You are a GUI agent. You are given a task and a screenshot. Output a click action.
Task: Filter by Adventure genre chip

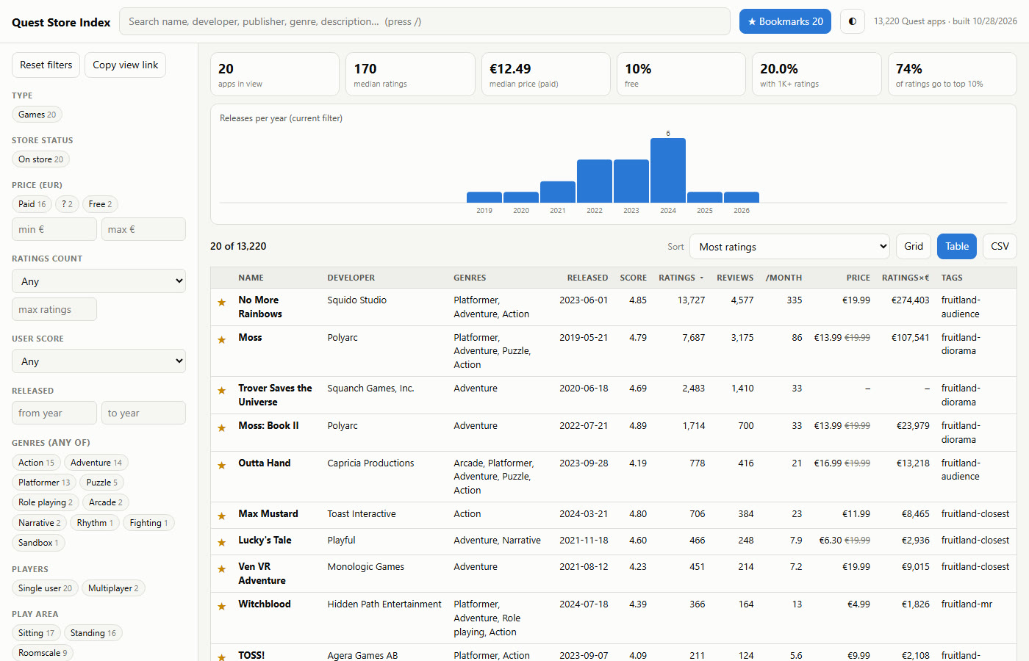(96, 463)
